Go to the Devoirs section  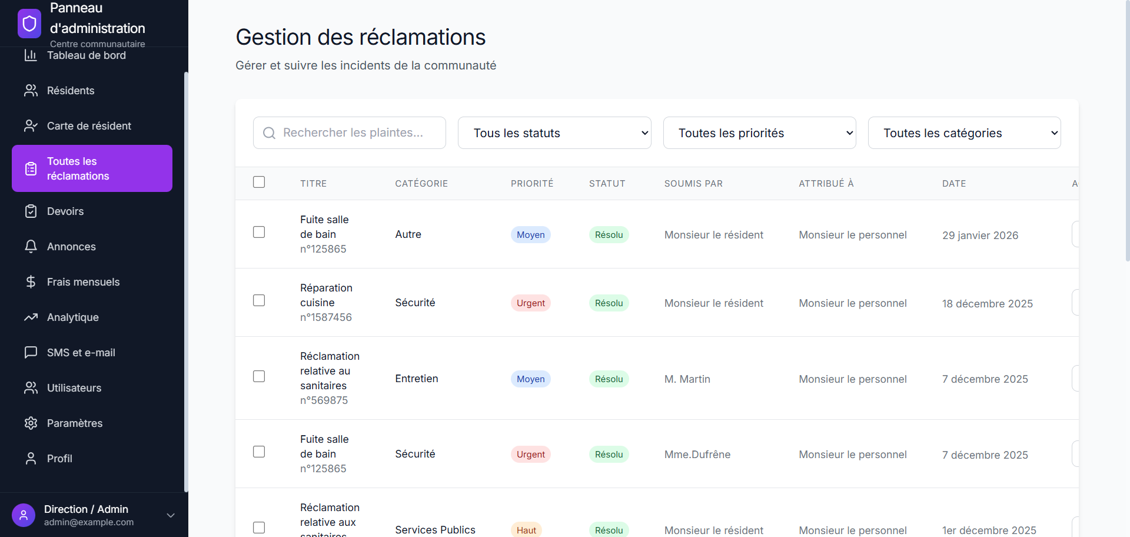pyautogui.click(x=65, y=211)
